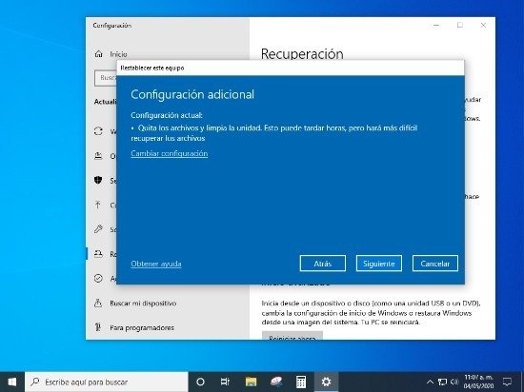
Task: Open the Obtener ayuda link
Action: (x=156, y=264)
